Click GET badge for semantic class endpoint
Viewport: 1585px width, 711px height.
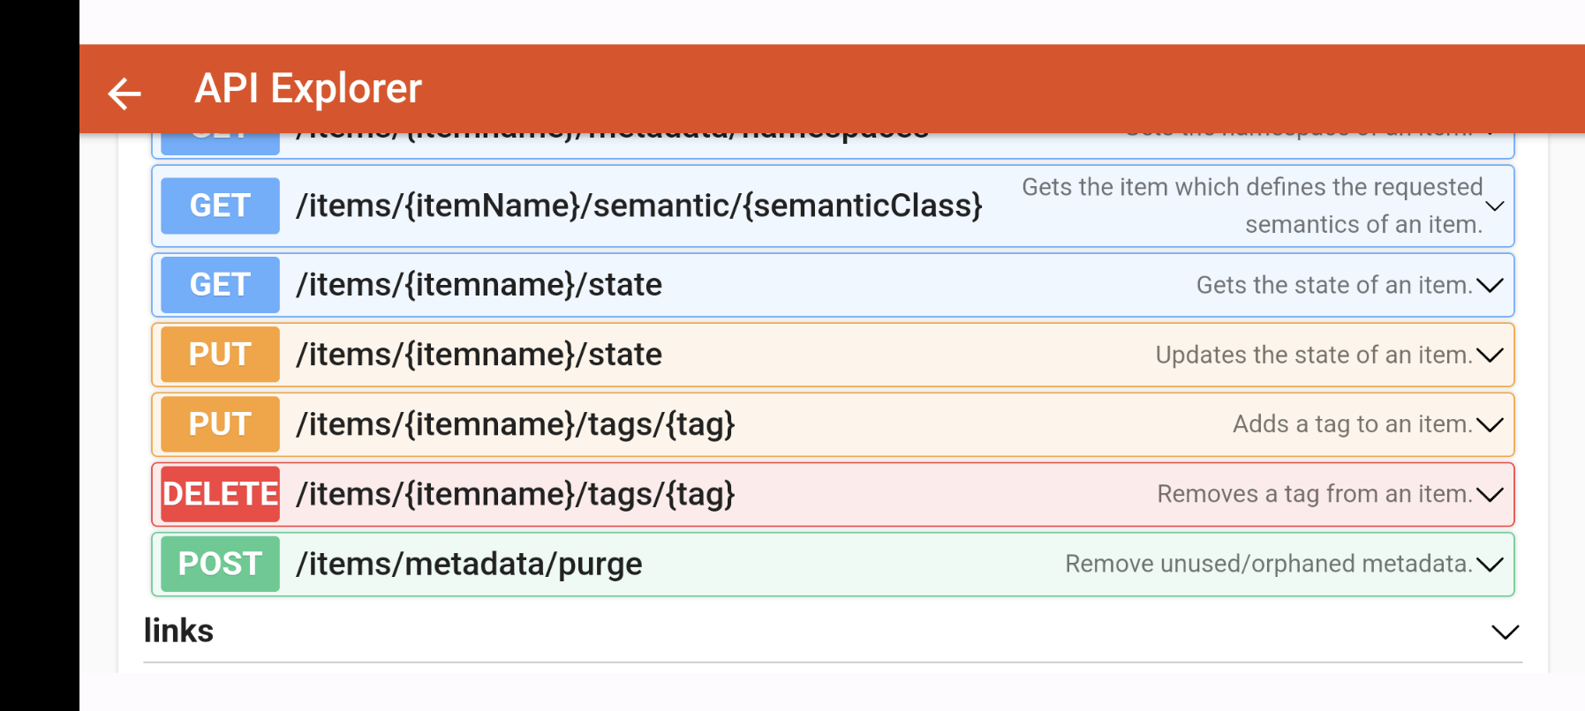[x=220, y=206]
